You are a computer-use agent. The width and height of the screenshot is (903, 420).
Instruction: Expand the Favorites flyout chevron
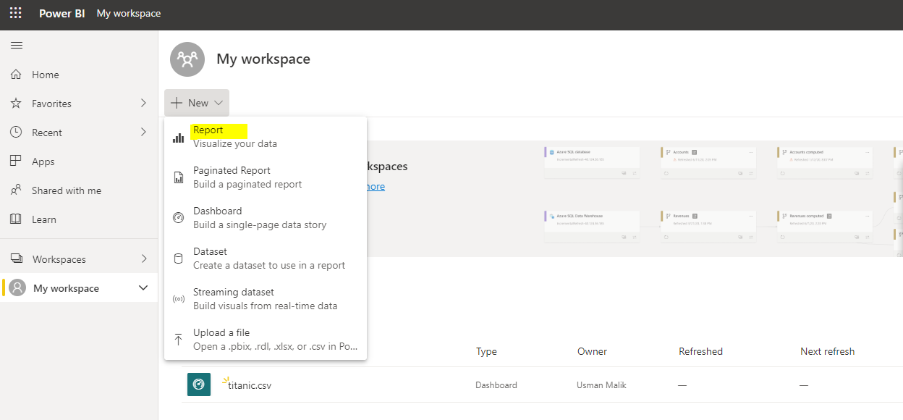(x=143, y=104)
